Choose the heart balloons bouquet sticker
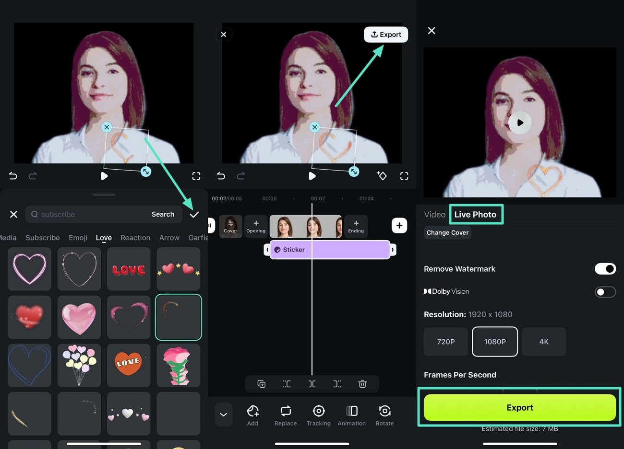Screen dimensions: 624x449 pos(79,365)
